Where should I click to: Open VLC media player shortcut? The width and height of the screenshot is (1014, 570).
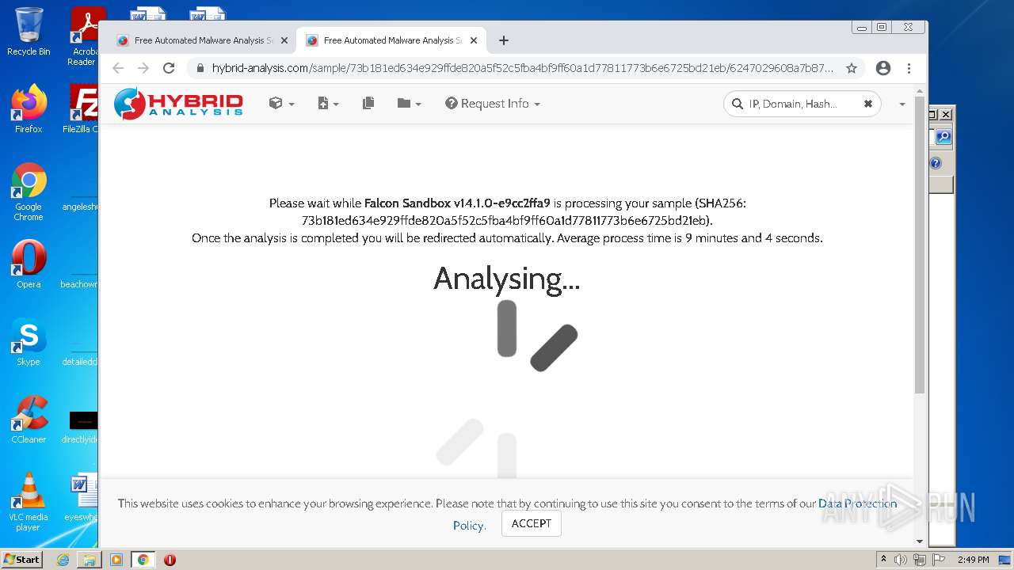click(29, 502)
